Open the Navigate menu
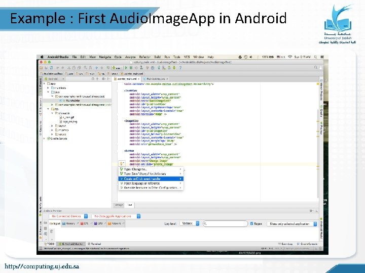The width and height of the screenshot is (365, 273). (x=105, y=57)
